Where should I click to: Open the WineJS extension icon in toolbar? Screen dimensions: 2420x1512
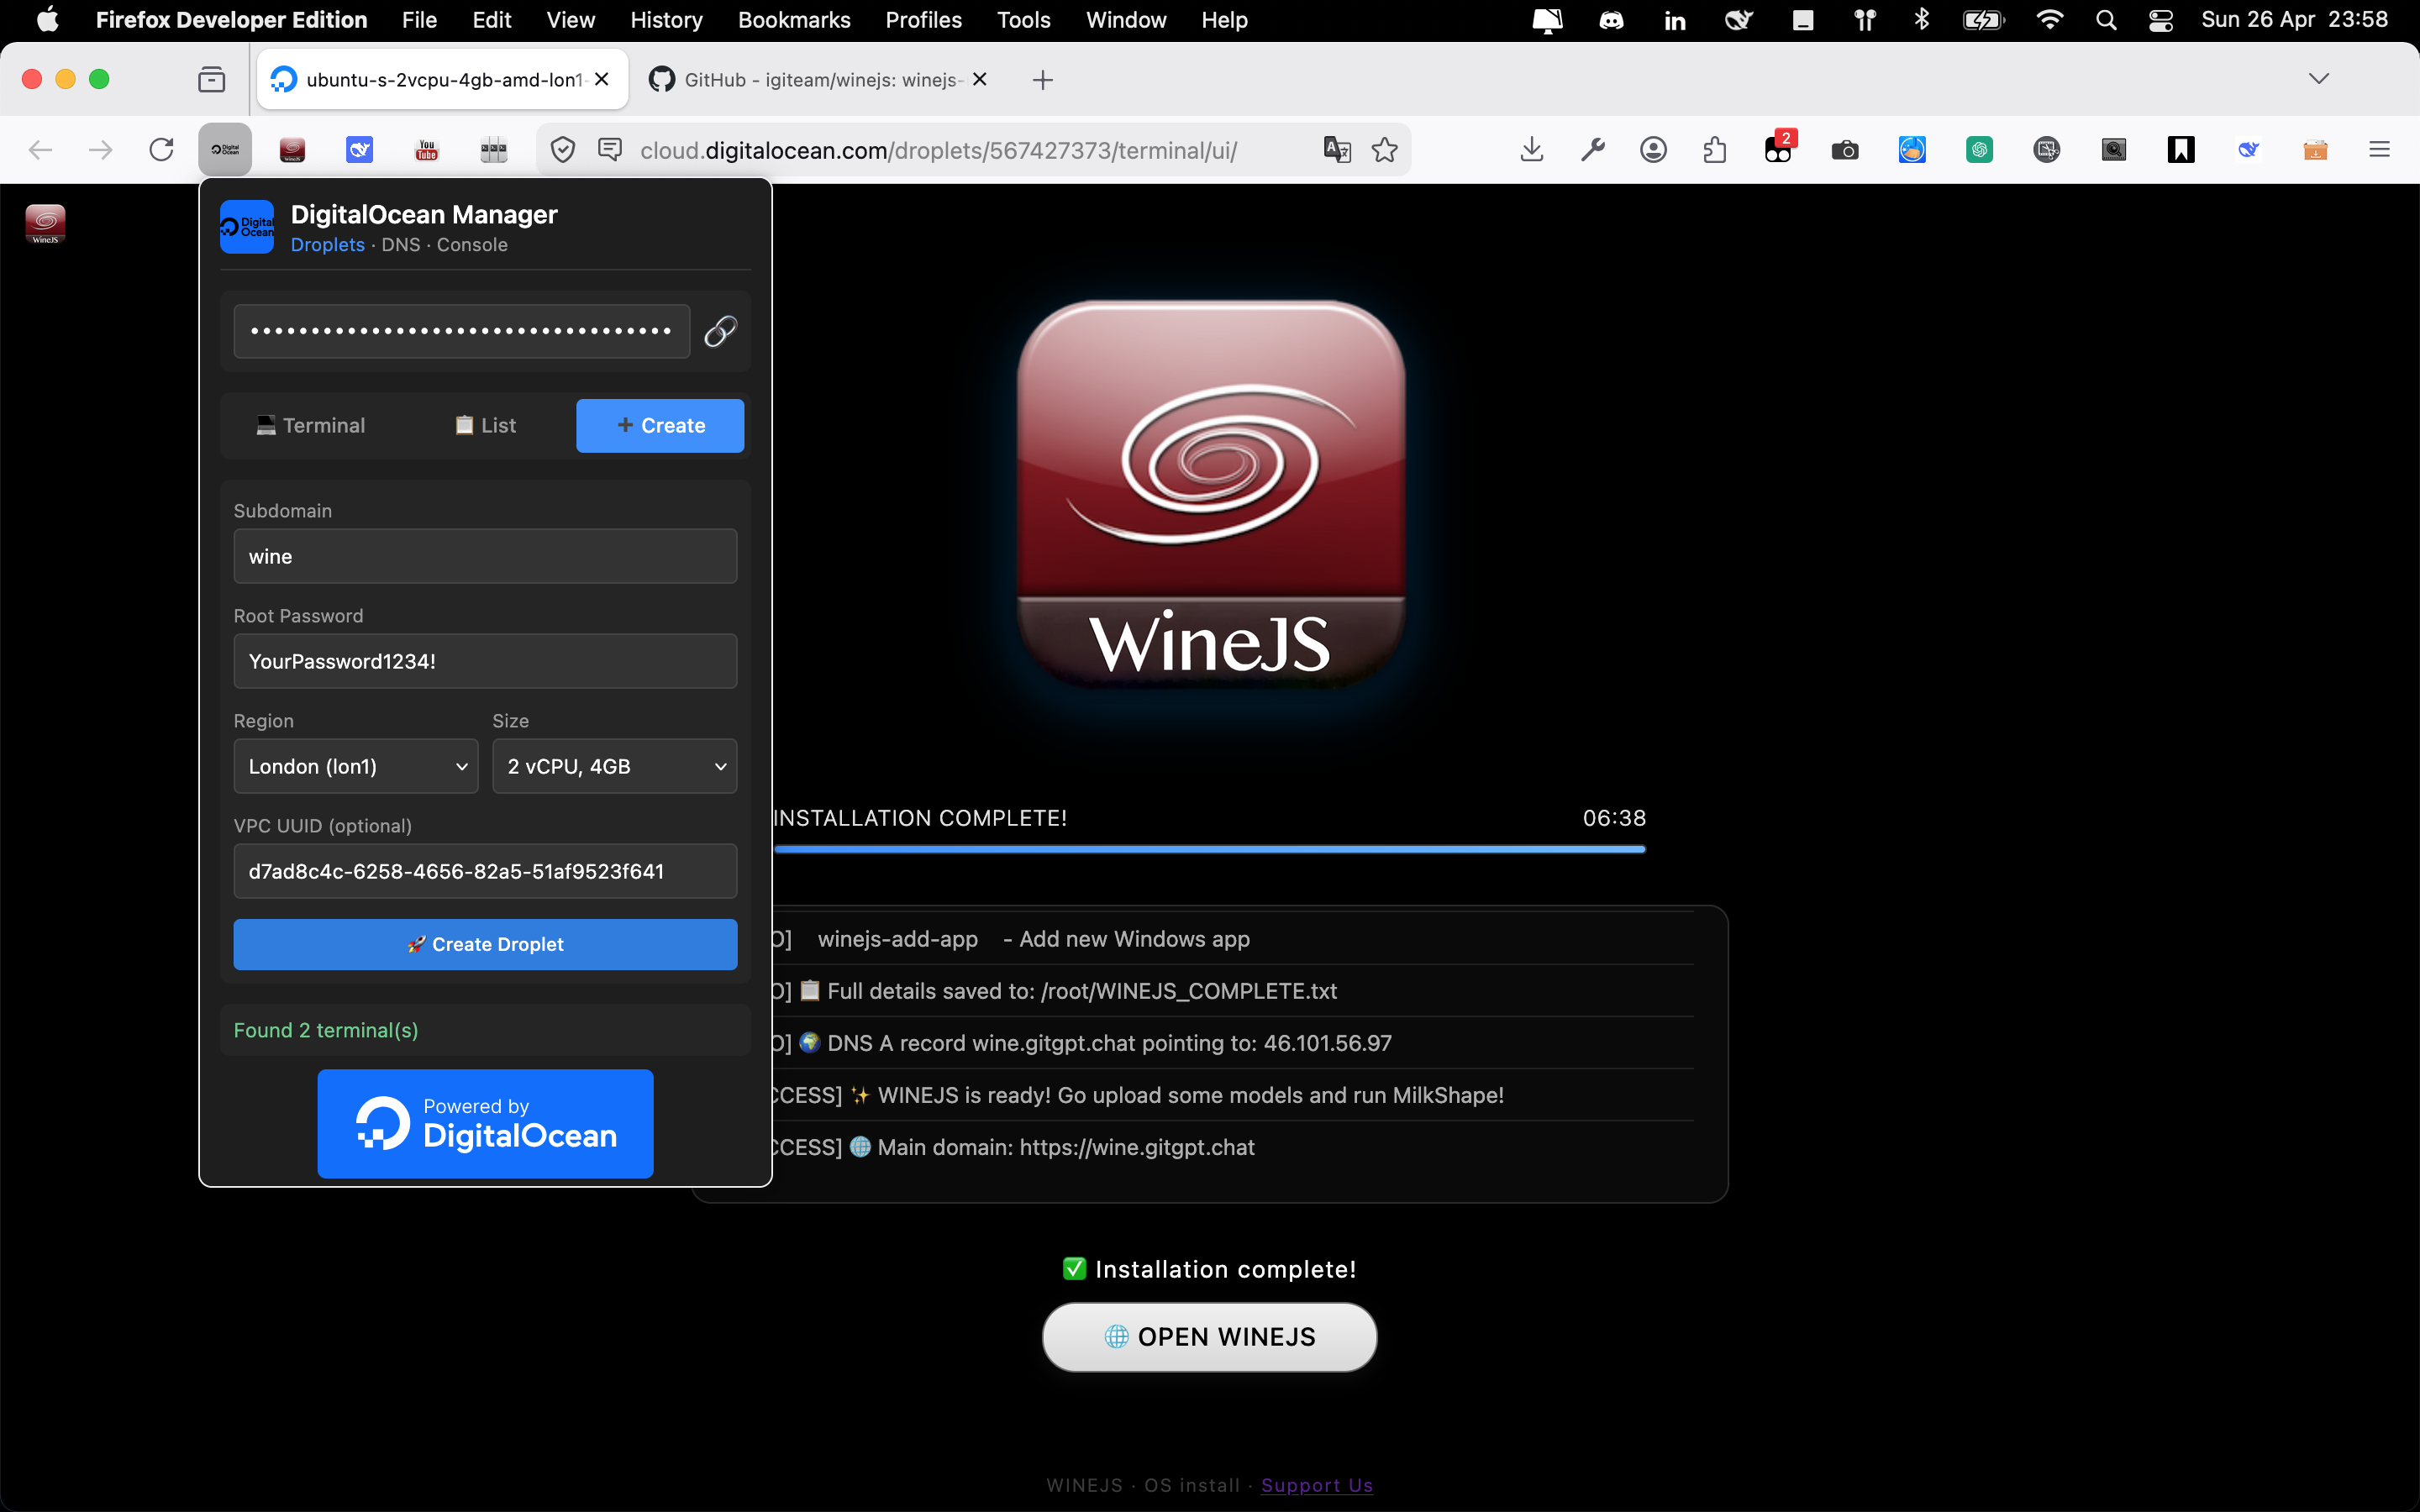[x=292, y=150]
